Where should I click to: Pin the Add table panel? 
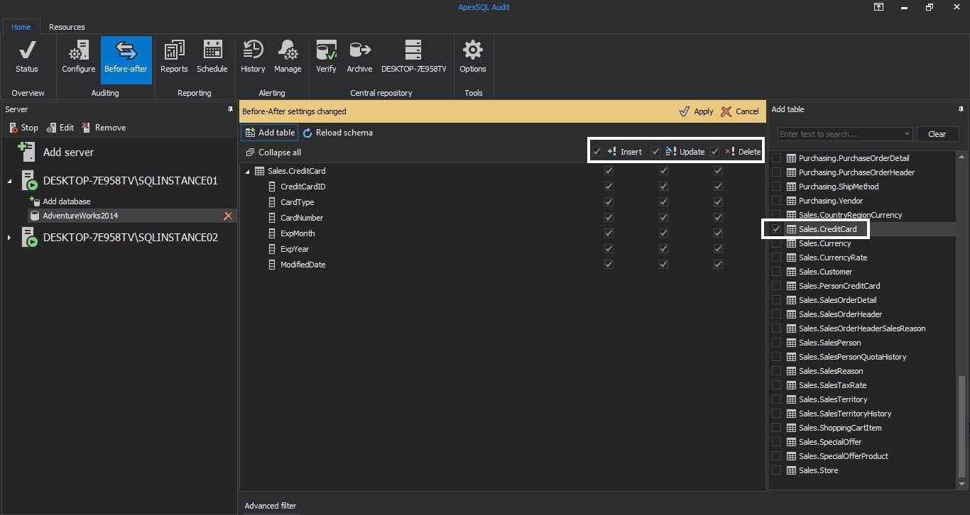[x=961, y=109]
